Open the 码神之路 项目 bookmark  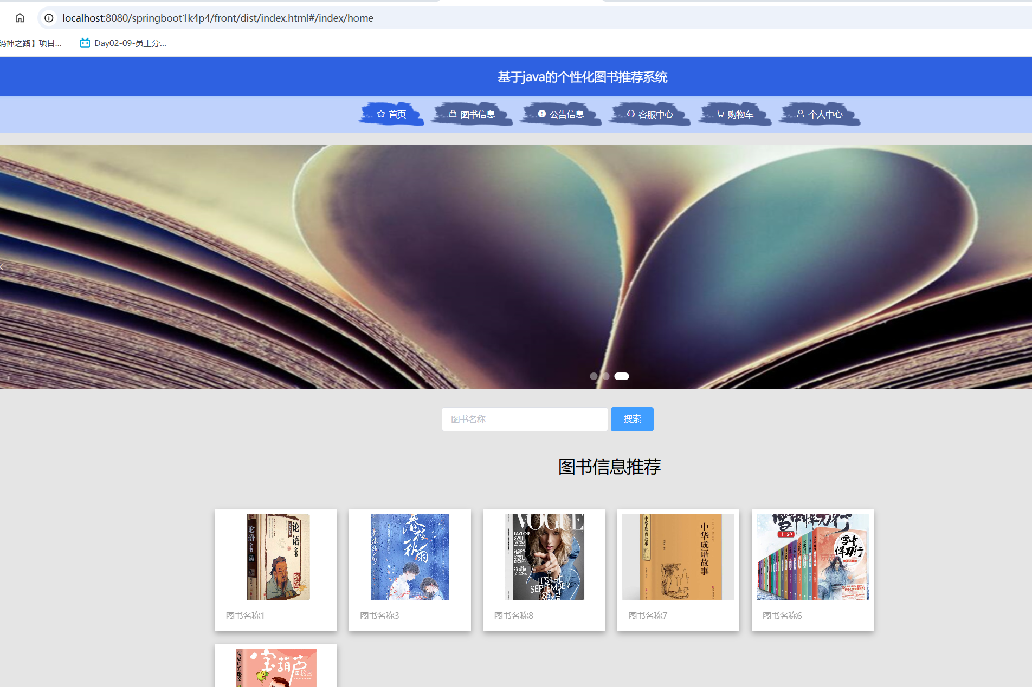(31, 43)
